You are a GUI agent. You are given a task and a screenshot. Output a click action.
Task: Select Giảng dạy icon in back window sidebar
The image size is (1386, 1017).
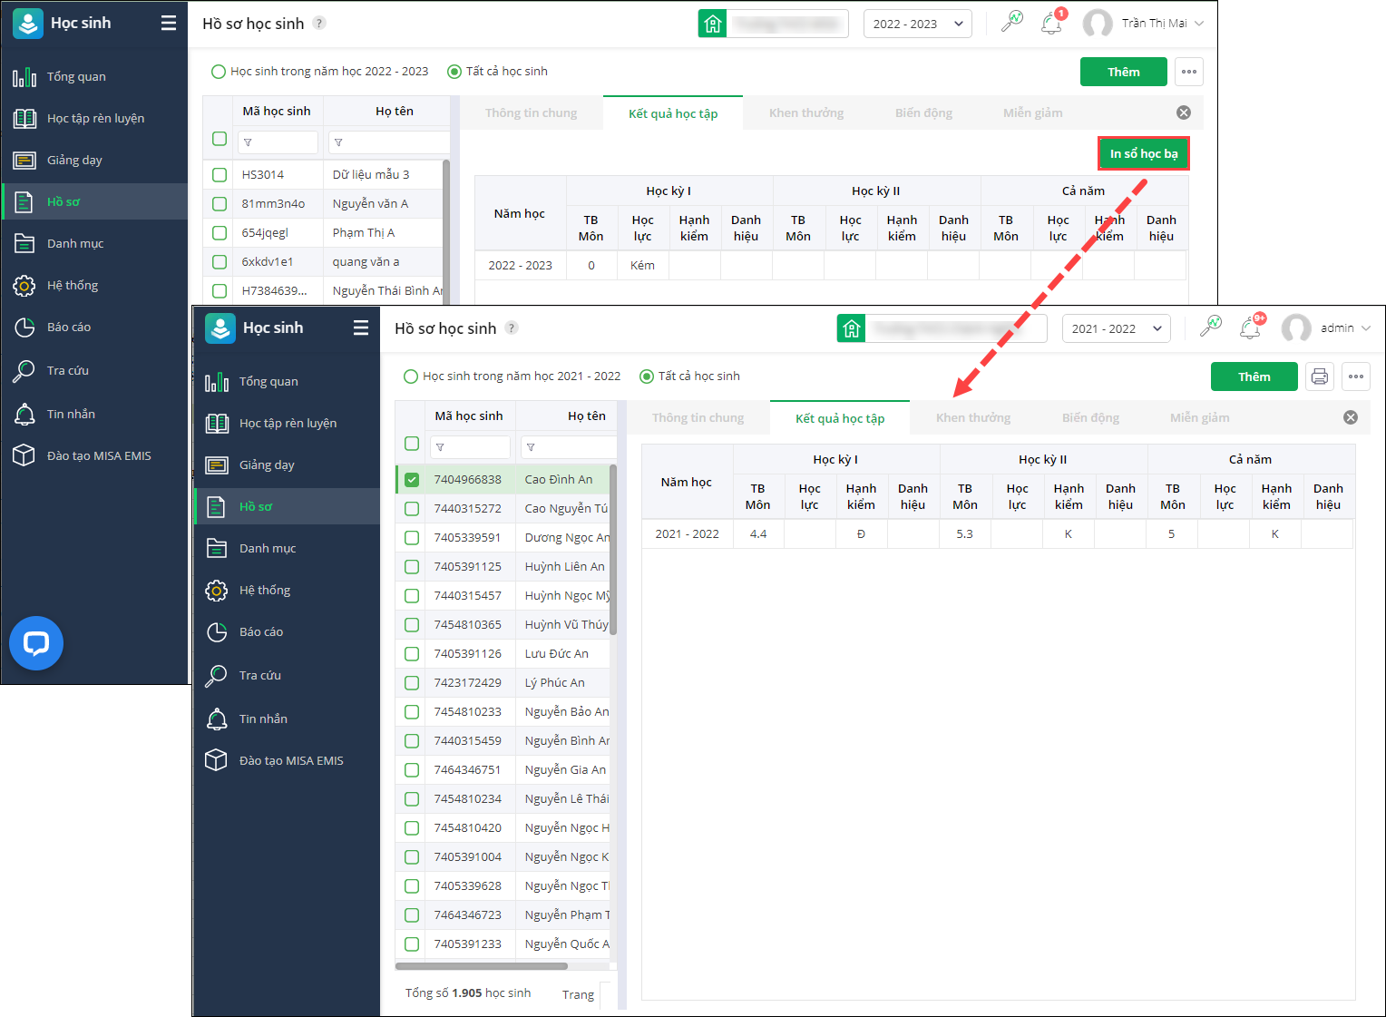tap(24, 161)
